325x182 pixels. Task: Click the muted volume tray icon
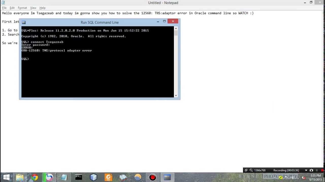click(x=303, y=177)
